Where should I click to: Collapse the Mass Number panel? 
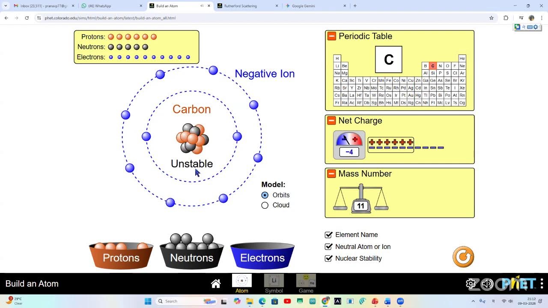point(332,174)
